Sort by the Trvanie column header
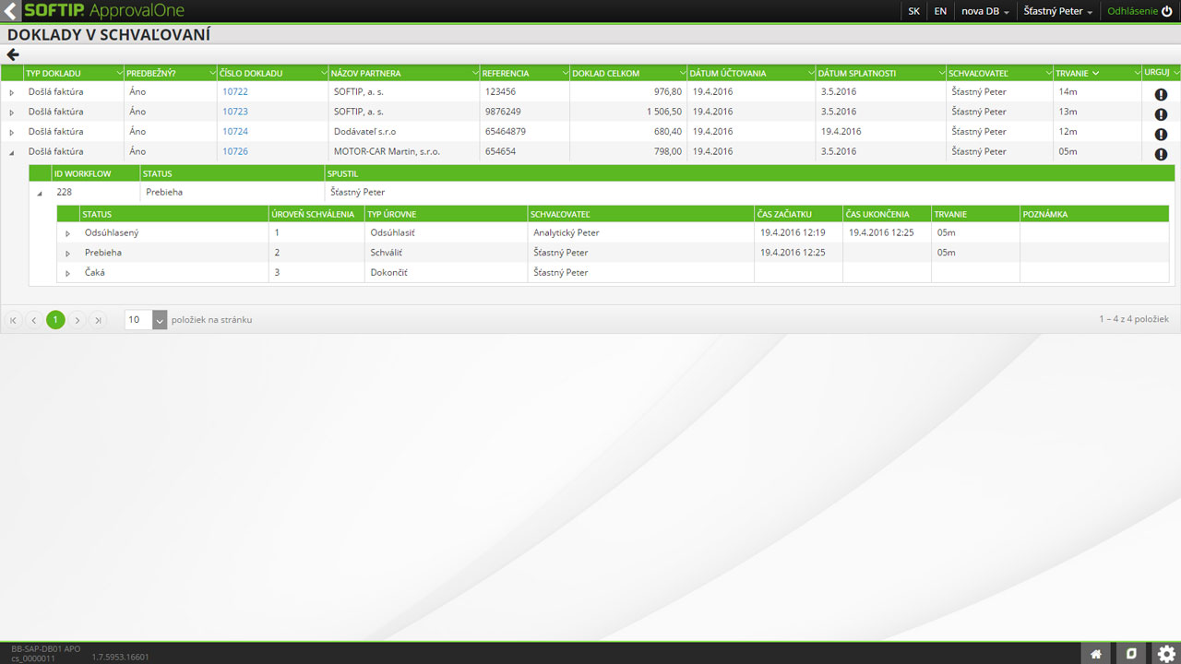This screenshot has width=1181, height=664. click(x=1072, y=73)
